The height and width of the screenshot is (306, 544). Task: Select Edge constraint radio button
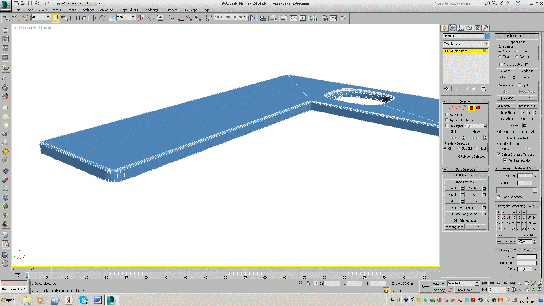coord(517,51)
